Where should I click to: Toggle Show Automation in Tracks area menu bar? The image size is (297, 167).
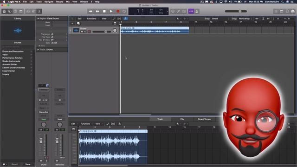click(114, 19)
